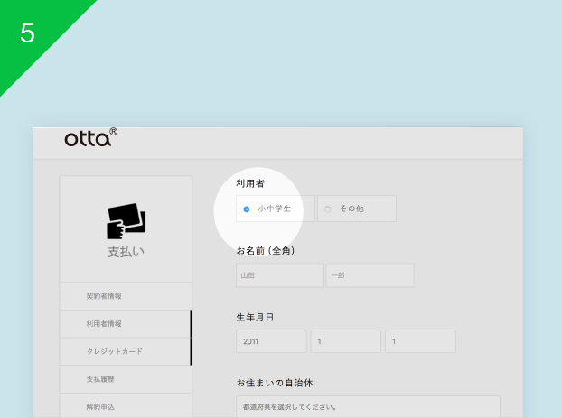Click the payment card icon
The image size is (562, 418).
click(x=126, y=221)
